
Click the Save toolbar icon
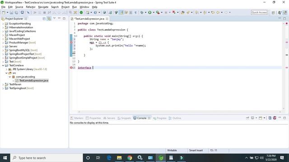click(11, 13)
